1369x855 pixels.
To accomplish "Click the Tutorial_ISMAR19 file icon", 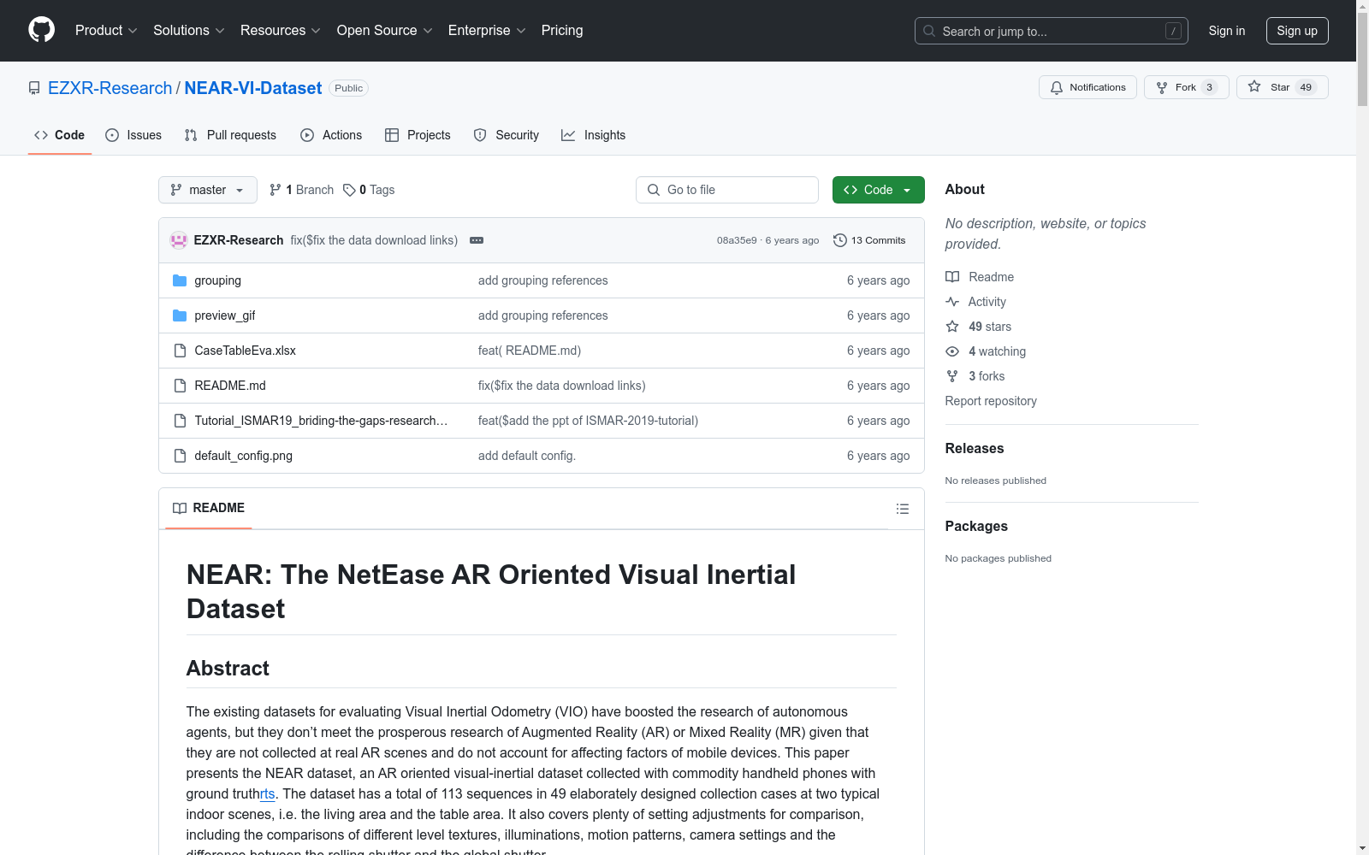I will [180, 421].
